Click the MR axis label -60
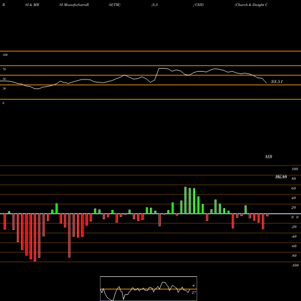Screen dimensions: 301x301 pos(294,246)
